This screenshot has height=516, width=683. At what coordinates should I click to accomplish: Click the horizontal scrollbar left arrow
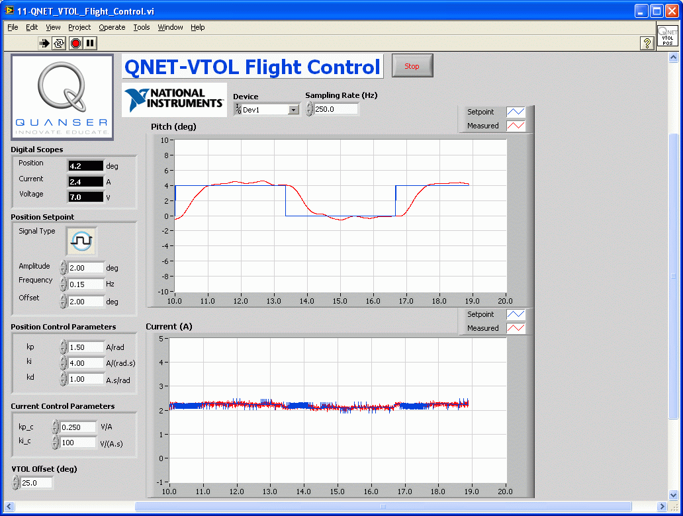coord(9,507)
